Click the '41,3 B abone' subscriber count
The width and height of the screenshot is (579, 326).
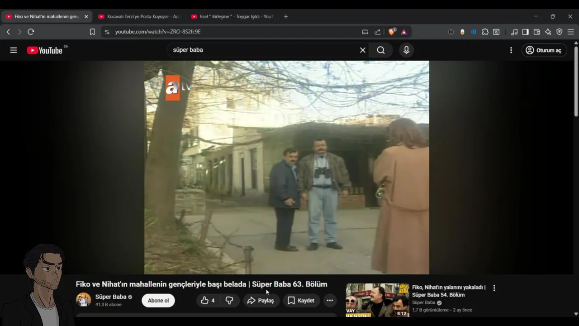[x=108, y=305]
